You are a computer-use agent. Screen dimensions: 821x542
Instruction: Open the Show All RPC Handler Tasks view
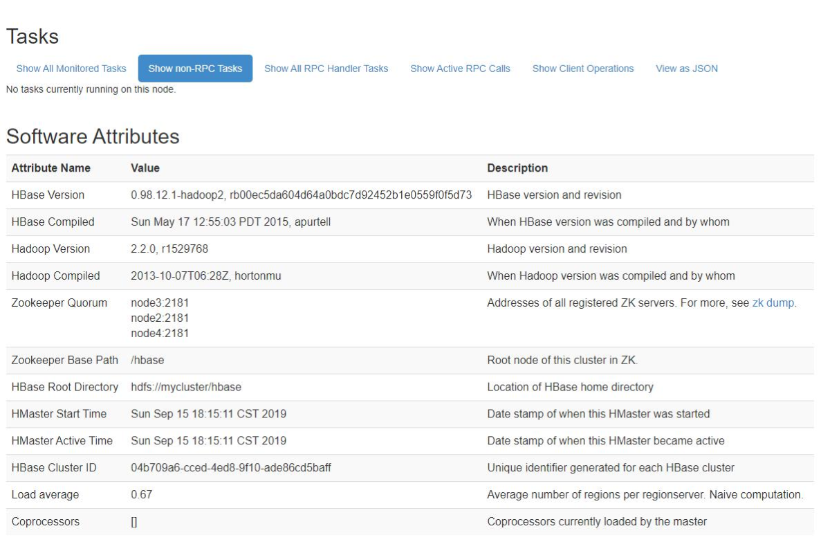(326, 69)
